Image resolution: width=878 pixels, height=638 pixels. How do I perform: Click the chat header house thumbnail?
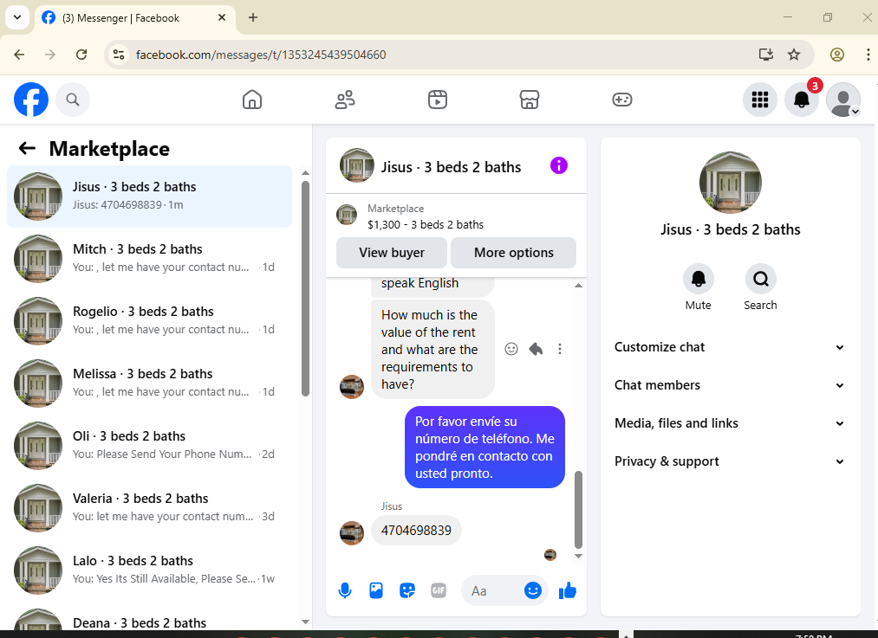tap(357, 165)
